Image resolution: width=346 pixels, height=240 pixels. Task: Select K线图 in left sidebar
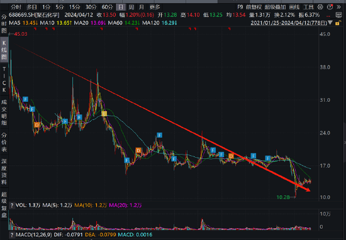[x=4, y=50]
